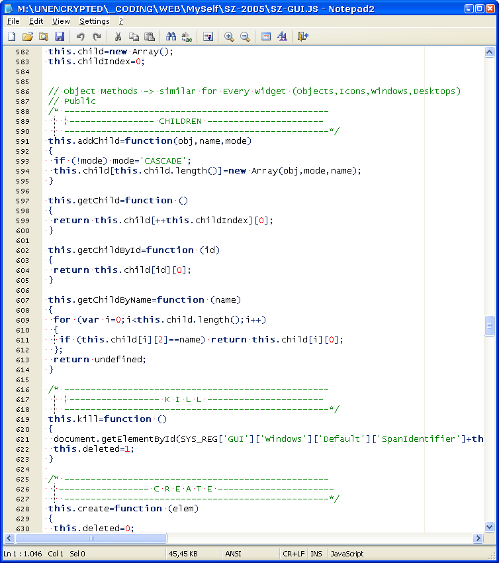
Task: Open customize schemes font icon
Action: [x=282, y=36]
